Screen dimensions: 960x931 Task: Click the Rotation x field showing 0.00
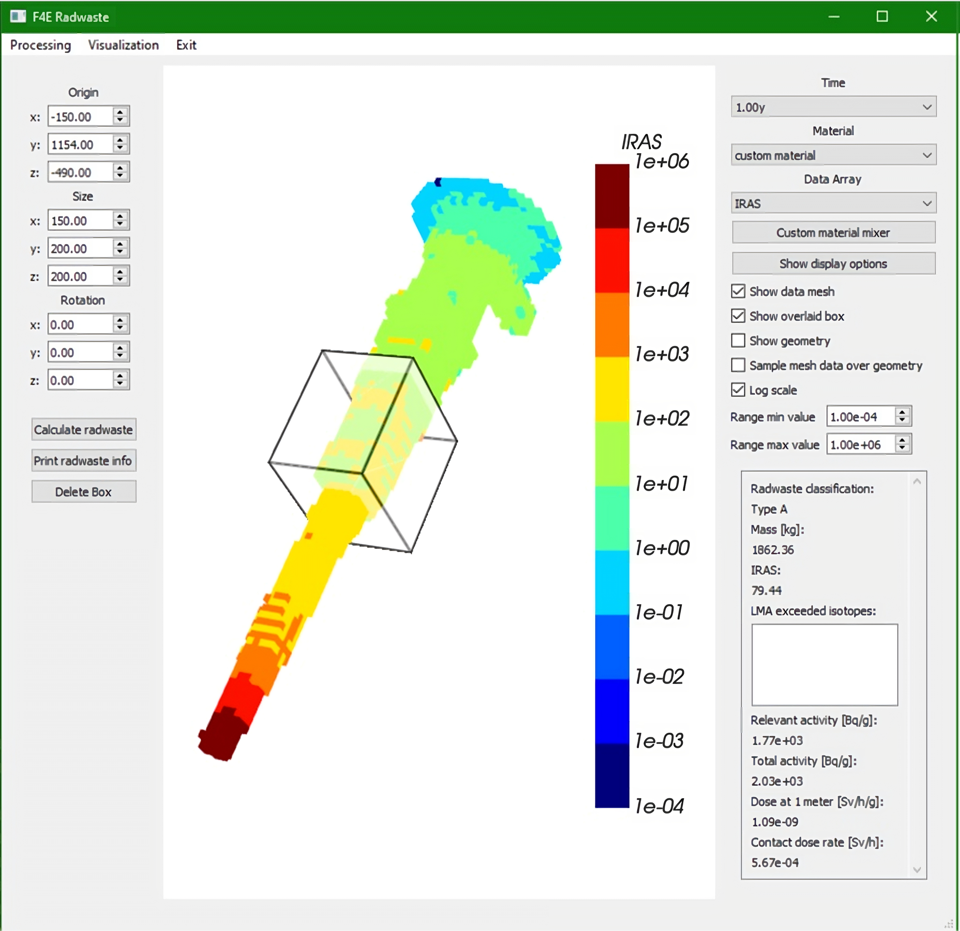[80, 324]
